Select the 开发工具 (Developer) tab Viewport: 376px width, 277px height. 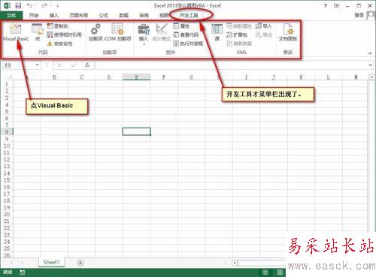point(190,15)
